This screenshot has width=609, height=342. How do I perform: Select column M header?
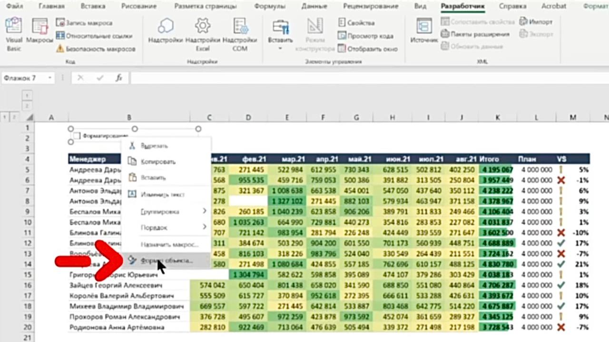573,117
